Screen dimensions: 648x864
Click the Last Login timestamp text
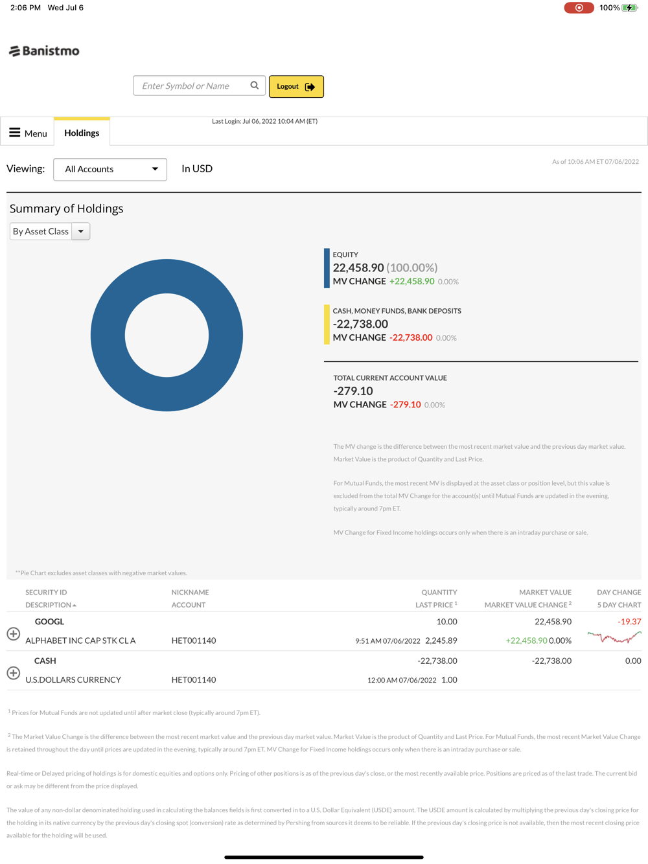coord(264,121)
